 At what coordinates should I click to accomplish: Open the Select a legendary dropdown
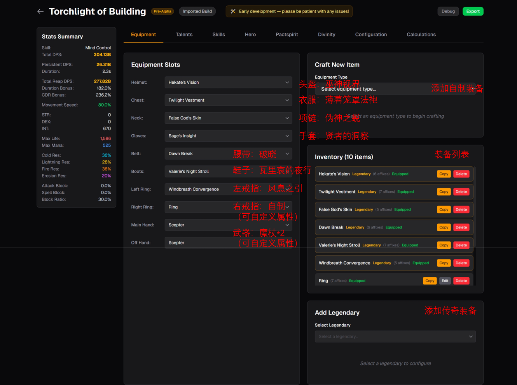coord(395,336)
